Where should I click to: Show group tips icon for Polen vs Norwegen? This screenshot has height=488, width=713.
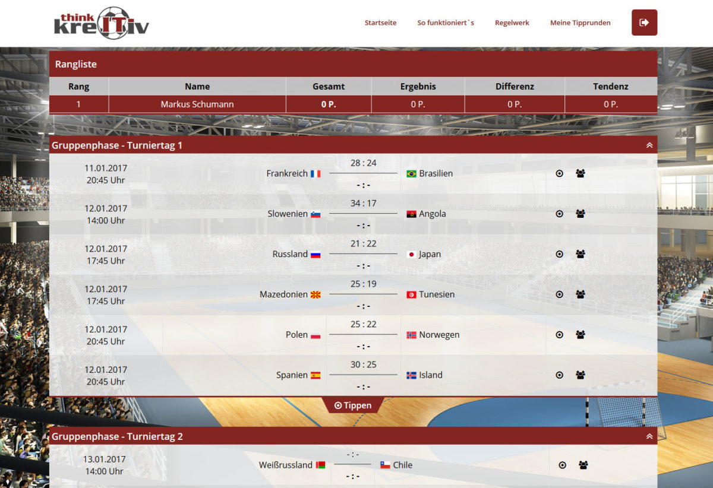[581, 335]
